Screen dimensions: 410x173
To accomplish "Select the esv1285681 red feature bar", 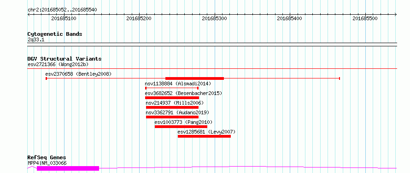I will pos(204,136).
